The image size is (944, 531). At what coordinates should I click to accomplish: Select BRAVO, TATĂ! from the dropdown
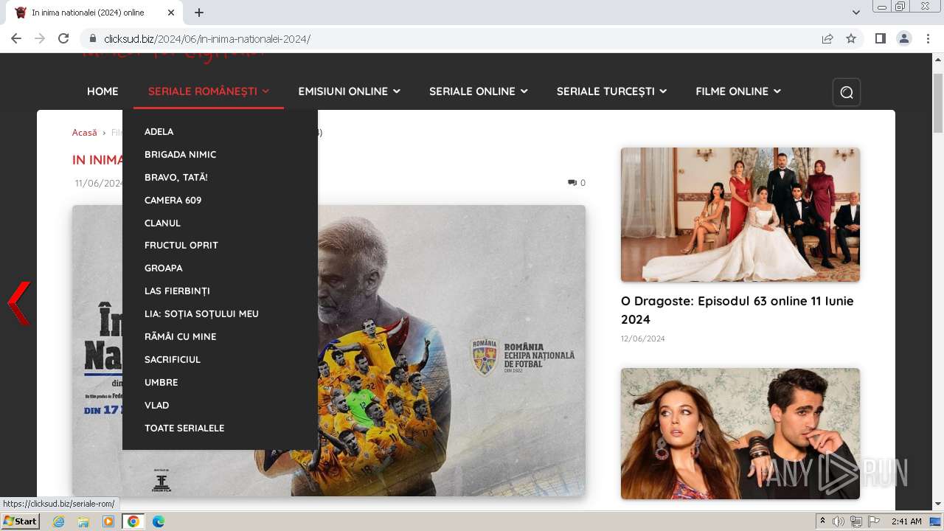(x=176, y=178)
